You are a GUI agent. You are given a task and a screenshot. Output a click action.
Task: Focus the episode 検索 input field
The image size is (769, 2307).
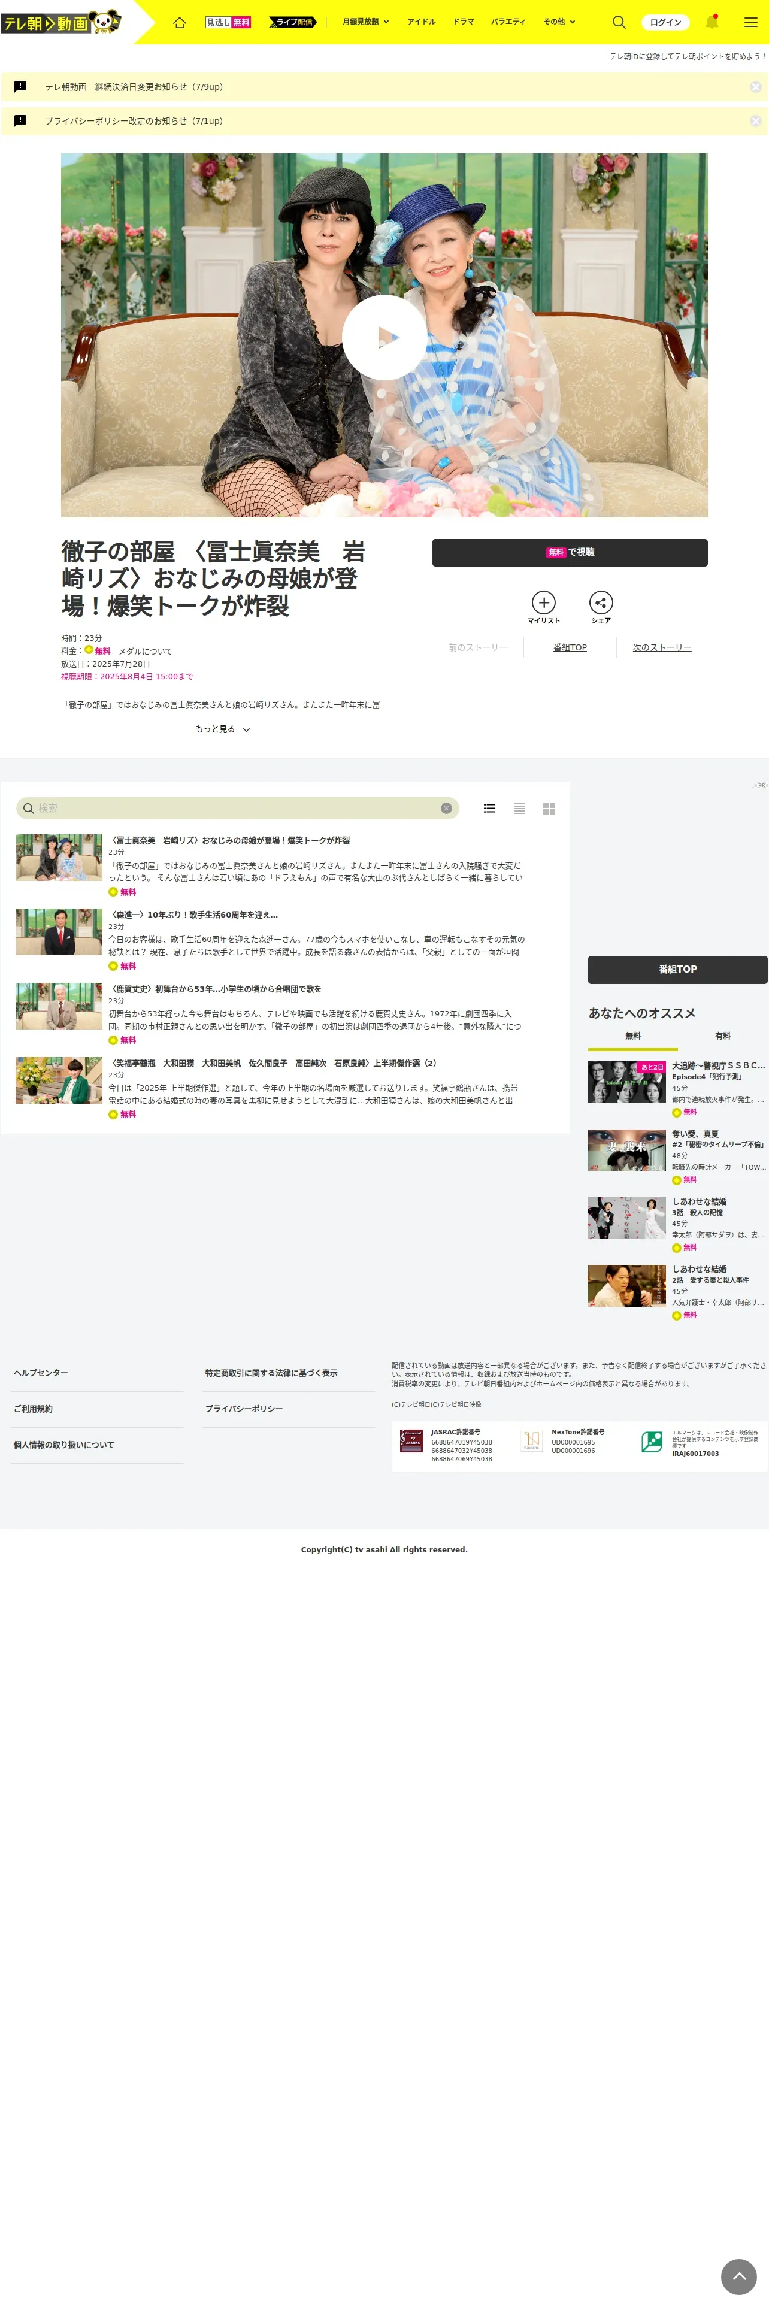pos(237,808)
